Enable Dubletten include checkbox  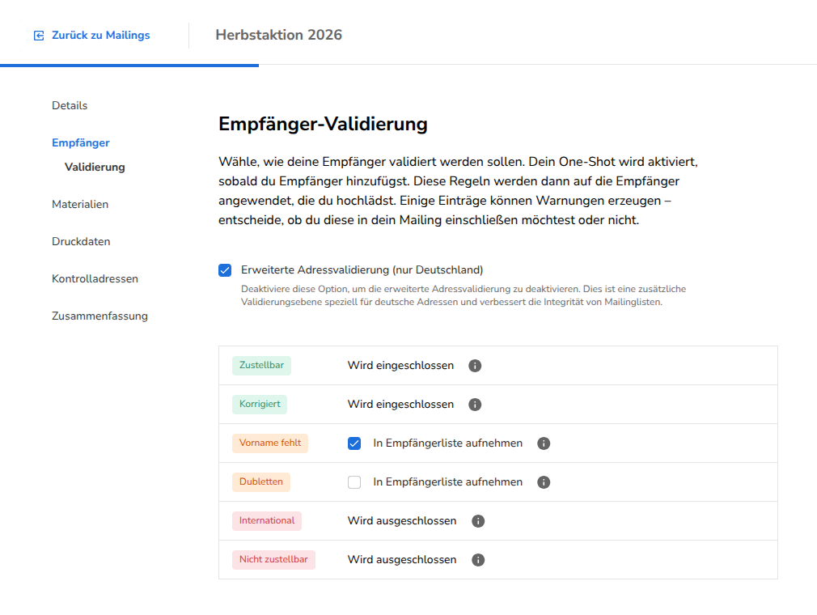coord(354,482)
